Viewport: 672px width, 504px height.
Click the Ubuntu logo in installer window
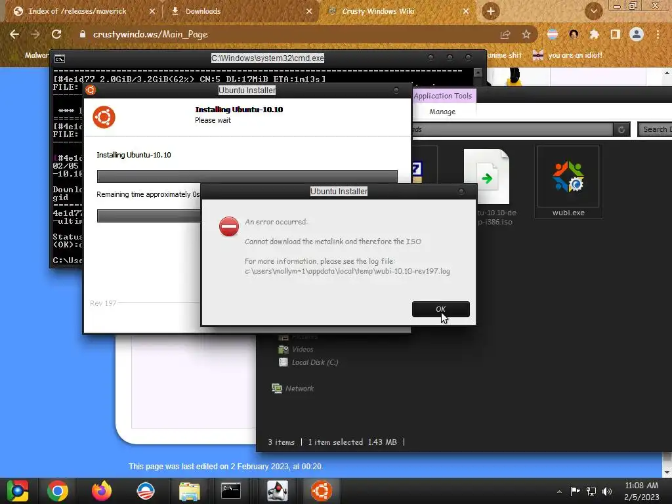point(104,117)
